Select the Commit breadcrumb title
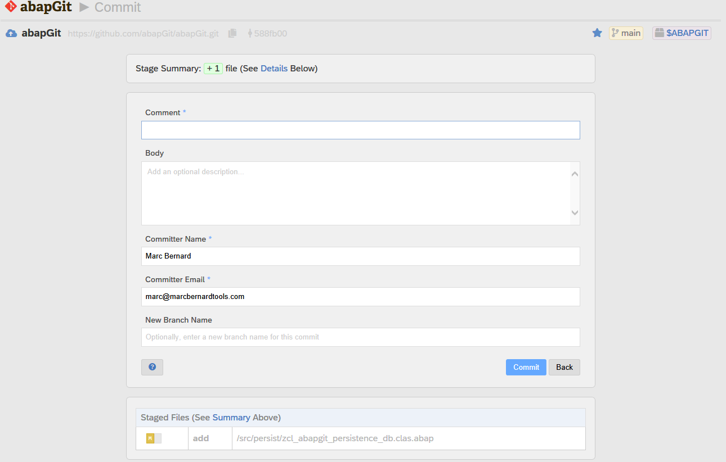The width and height of the screenshot is (726, 462). pos(118,7)
